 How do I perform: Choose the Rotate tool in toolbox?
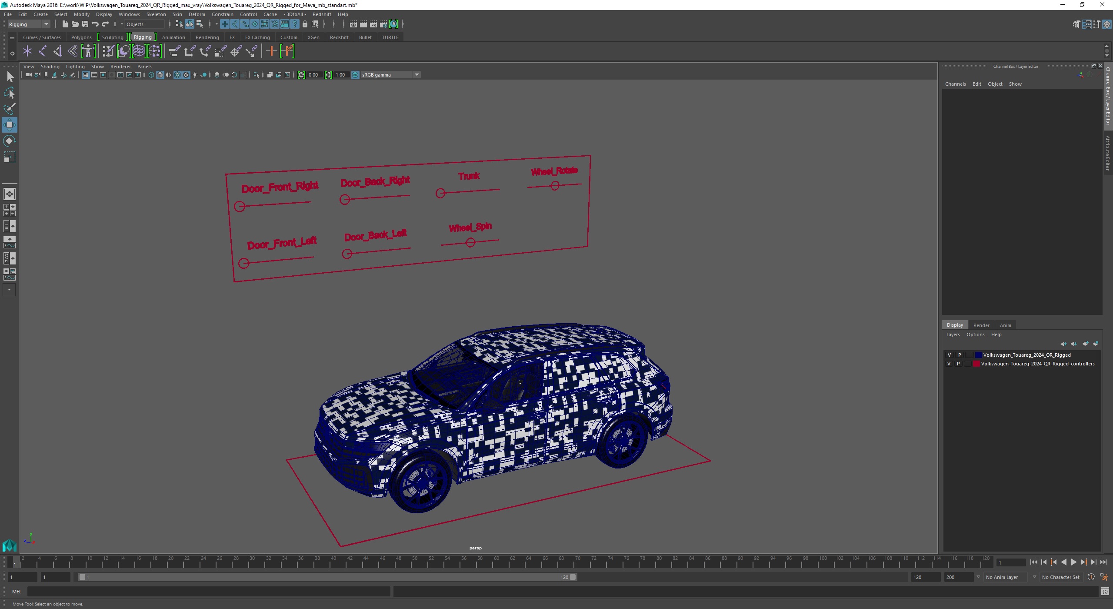10,141
